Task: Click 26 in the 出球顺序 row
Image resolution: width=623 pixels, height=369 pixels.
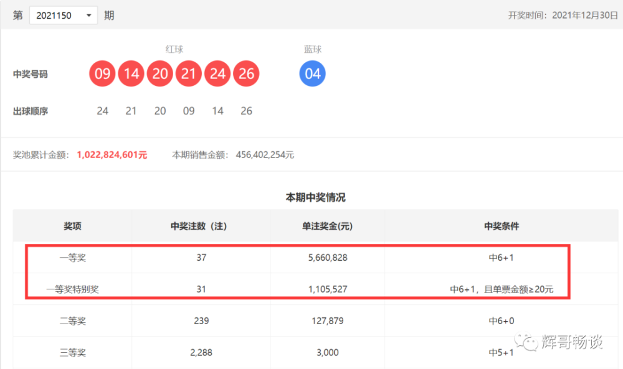Action: (x=246, y=111)
